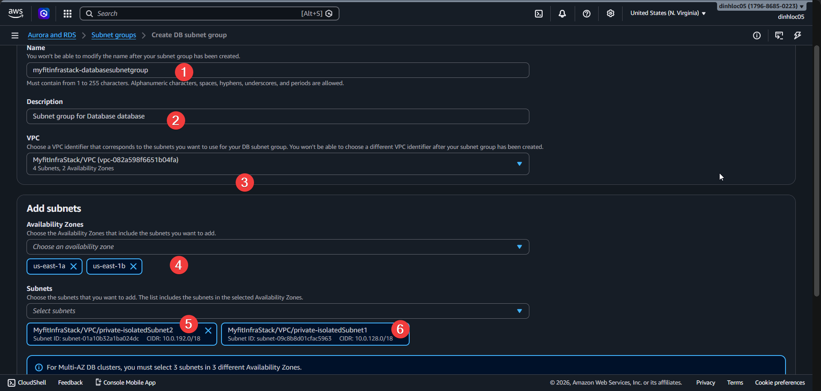Click the AWS logo
821x391 pixels.
[x=15, y=13]
